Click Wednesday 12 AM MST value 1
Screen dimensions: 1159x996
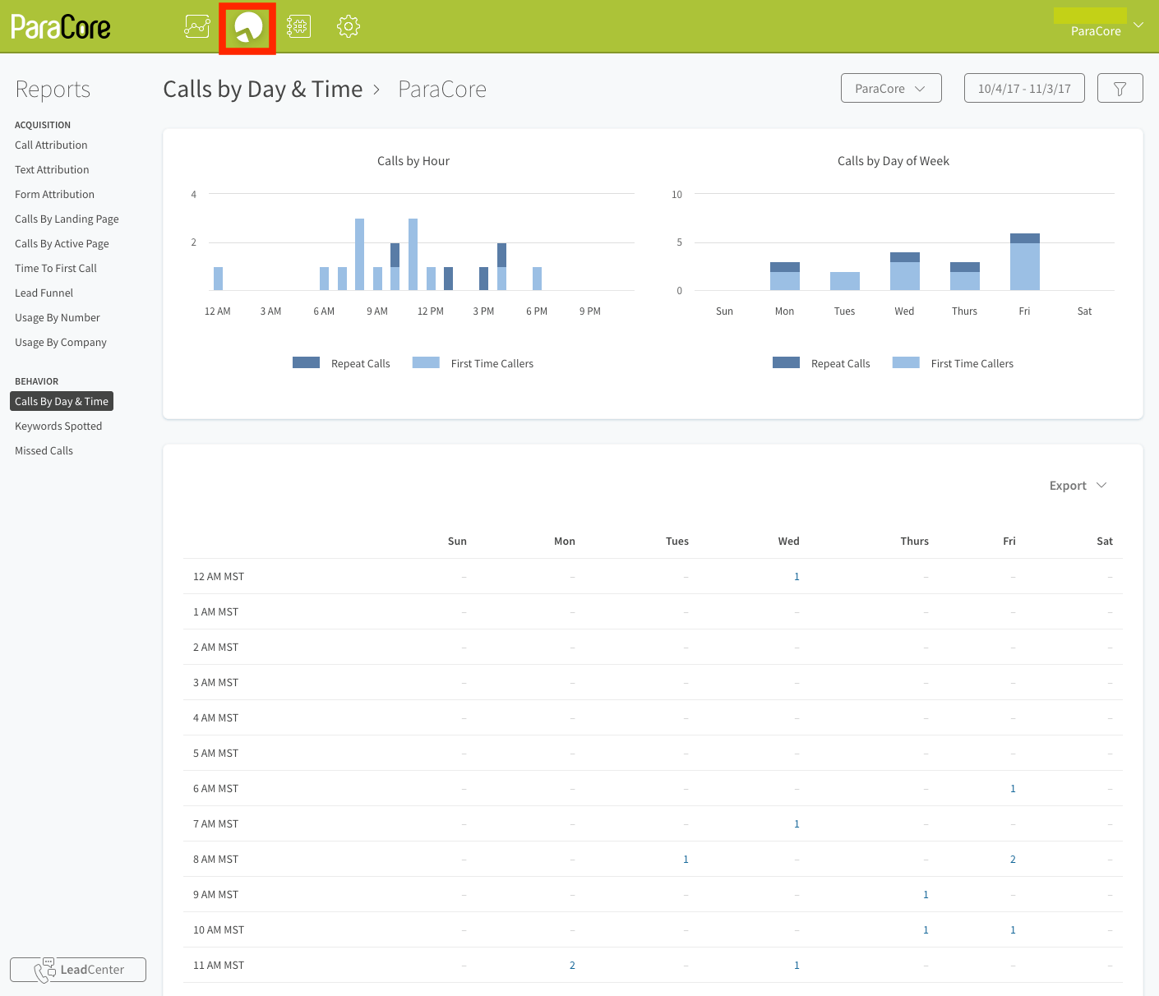(797, 576)
